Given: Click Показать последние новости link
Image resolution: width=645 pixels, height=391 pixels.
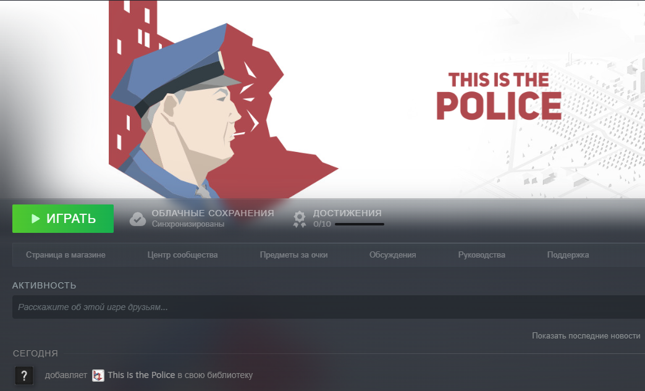Looking at the screenshot, I should pos(586,336).
